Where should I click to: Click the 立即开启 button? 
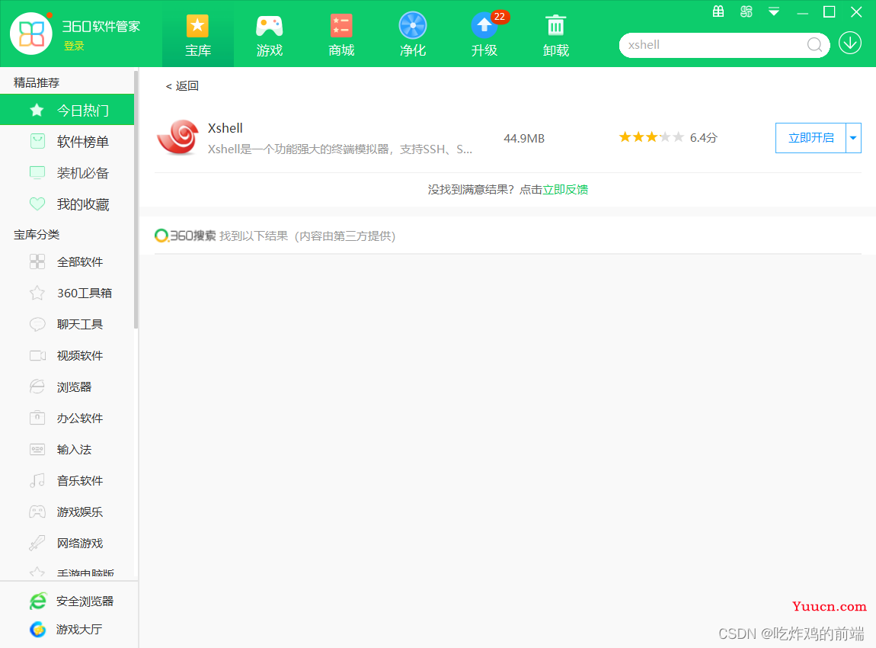click(x=810, y=137)
